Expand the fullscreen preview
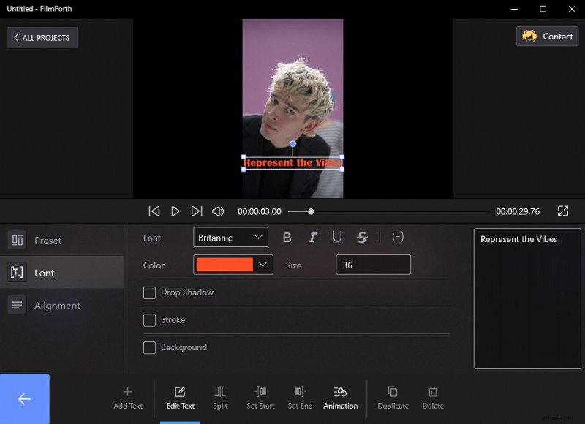This screenshot has height=424, width=585. [x=563, y=211]
